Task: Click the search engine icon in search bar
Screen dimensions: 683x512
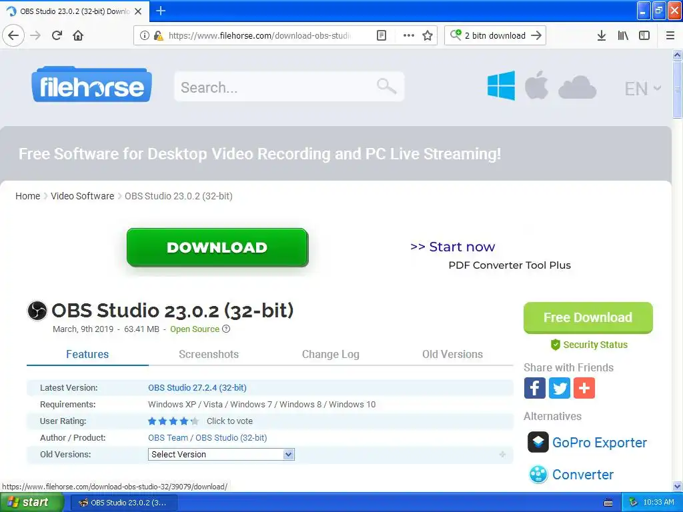Action: [456, 35]
